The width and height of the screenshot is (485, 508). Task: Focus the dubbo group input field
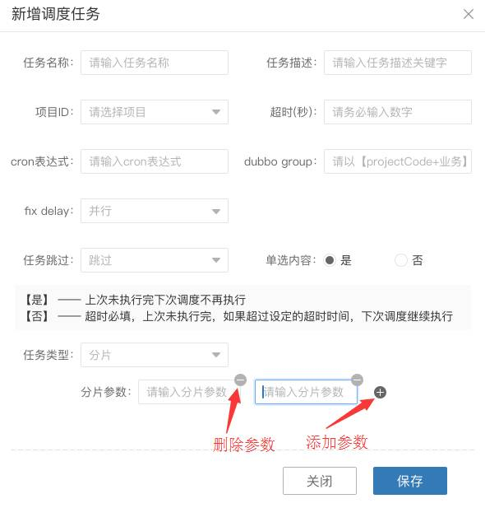398,161
